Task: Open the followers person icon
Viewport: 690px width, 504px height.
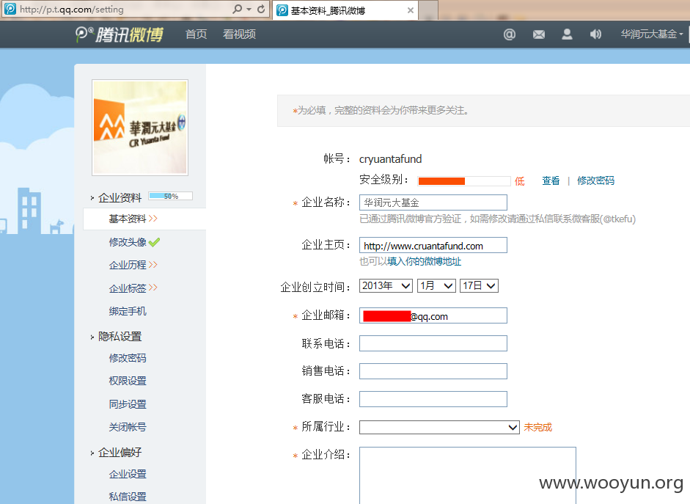Action: pos(568,34)
